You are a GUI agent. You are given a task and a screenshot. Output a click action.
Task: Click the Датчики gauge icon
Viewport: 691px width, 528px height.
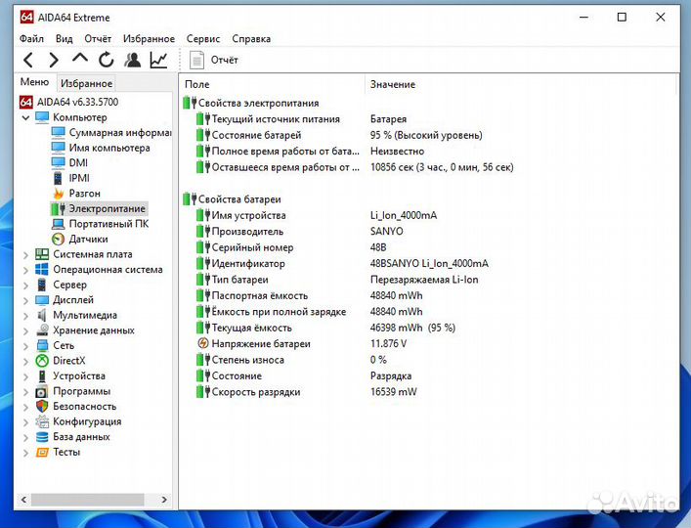(59, 239)
